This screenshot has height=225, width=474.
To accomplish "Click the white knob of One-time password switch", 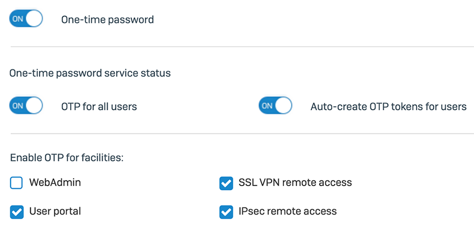I will click(x=34, y=19).
